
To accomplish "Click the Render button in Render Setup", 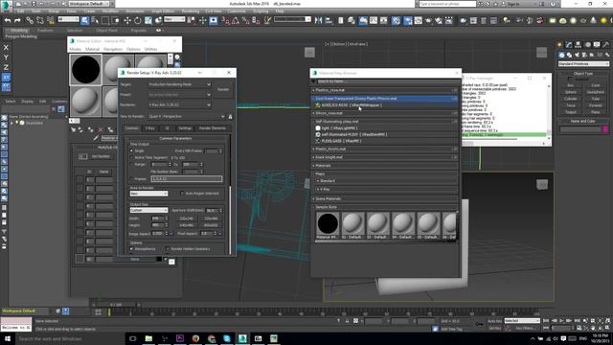I will [223, 89].
